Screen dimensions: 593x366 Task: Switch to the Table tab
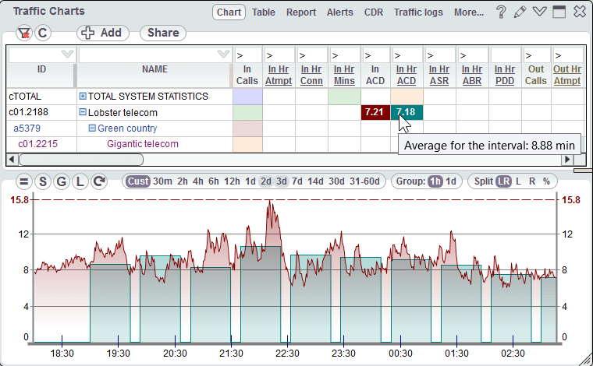coord(264,12)
